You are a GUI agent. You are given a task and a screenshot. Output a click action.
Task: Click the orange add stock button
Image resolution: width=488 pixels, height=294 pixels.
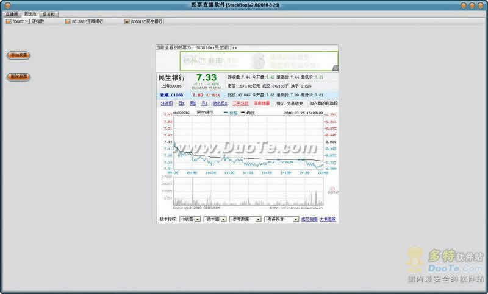point(18,55)
